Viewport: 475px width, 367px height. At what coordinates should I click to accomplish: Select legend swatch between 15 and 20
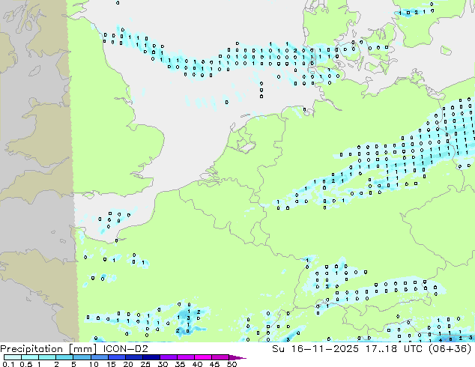pyautogui.click(x=116, y=357)
